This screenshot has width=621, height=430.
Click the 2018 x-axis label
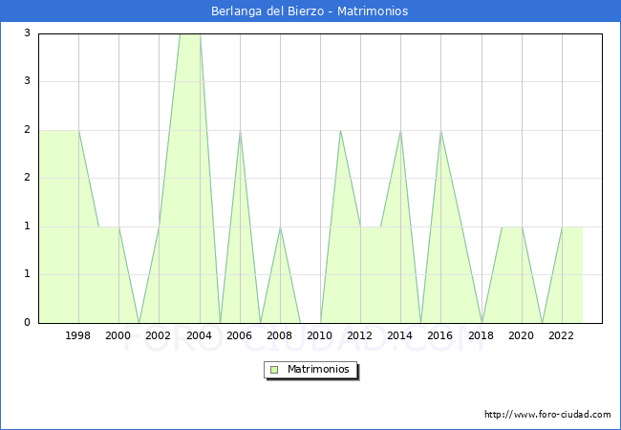coord(482,335)
